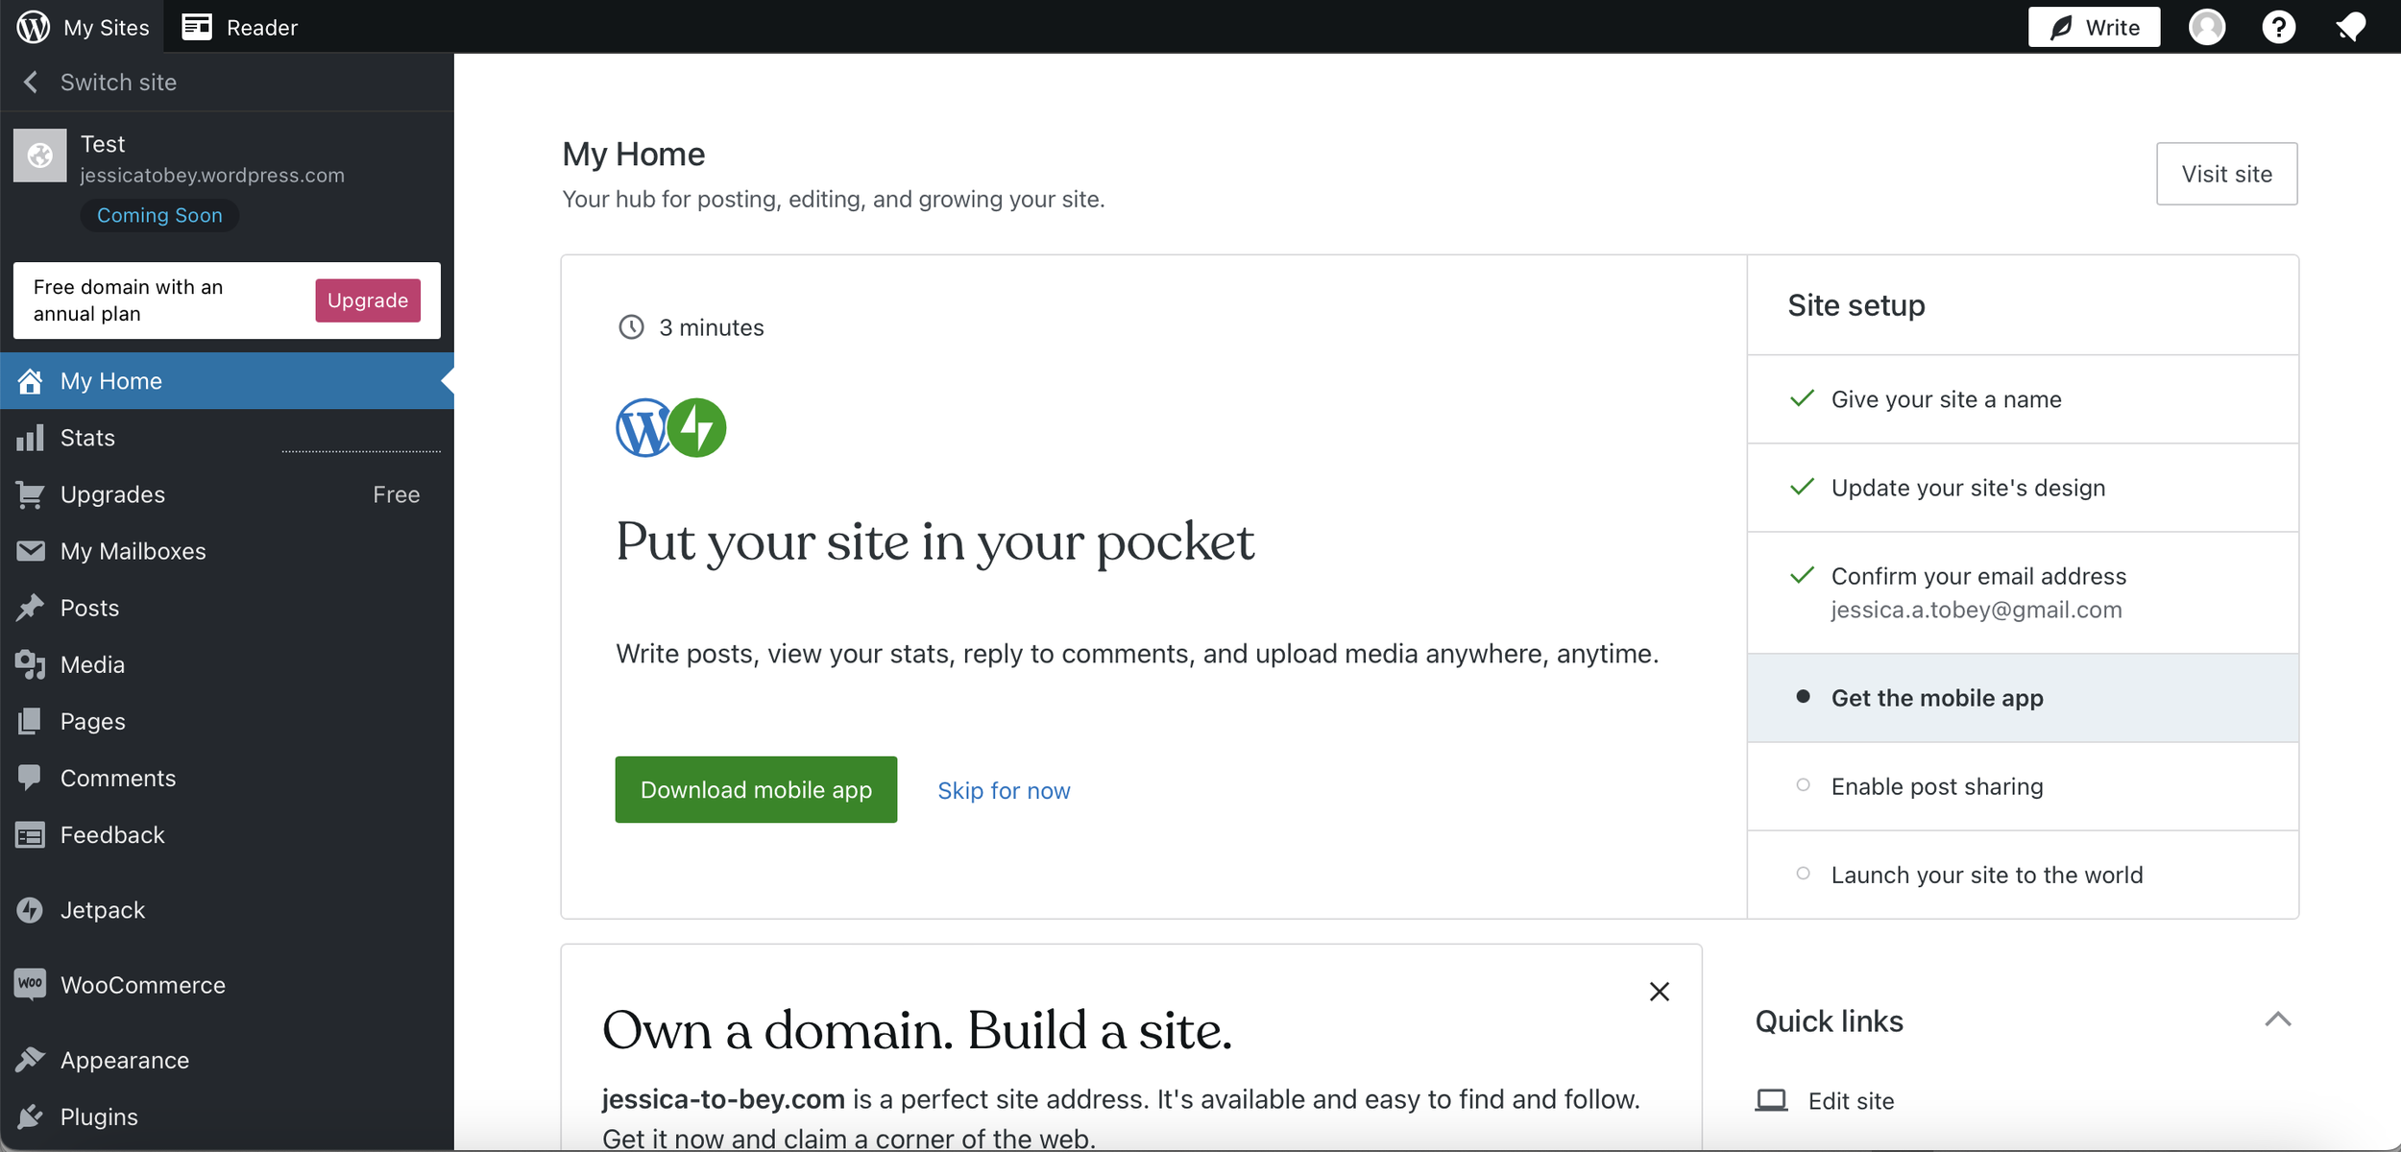The image size is (2401, 1152).
Task: Click the Upgrades cart icon
Action: (x=30, y=494)
